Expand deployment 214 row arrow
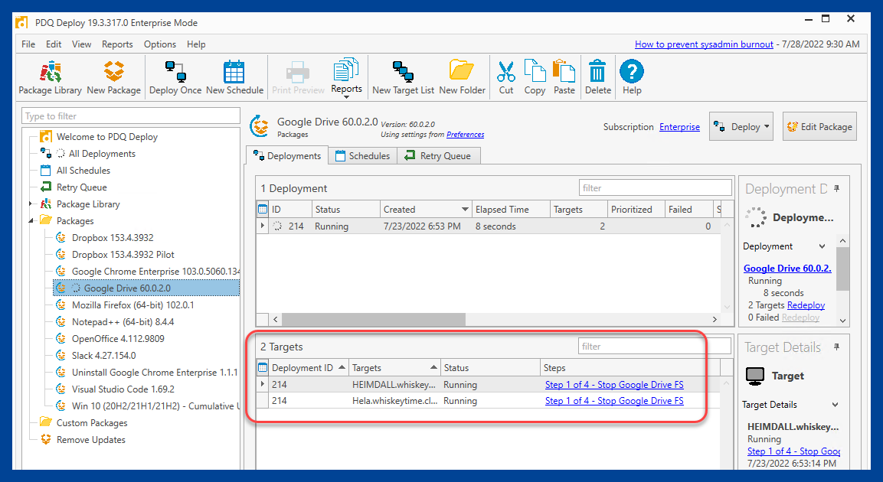This screenshot has height=482, width=883. click(x=263, y=226)
